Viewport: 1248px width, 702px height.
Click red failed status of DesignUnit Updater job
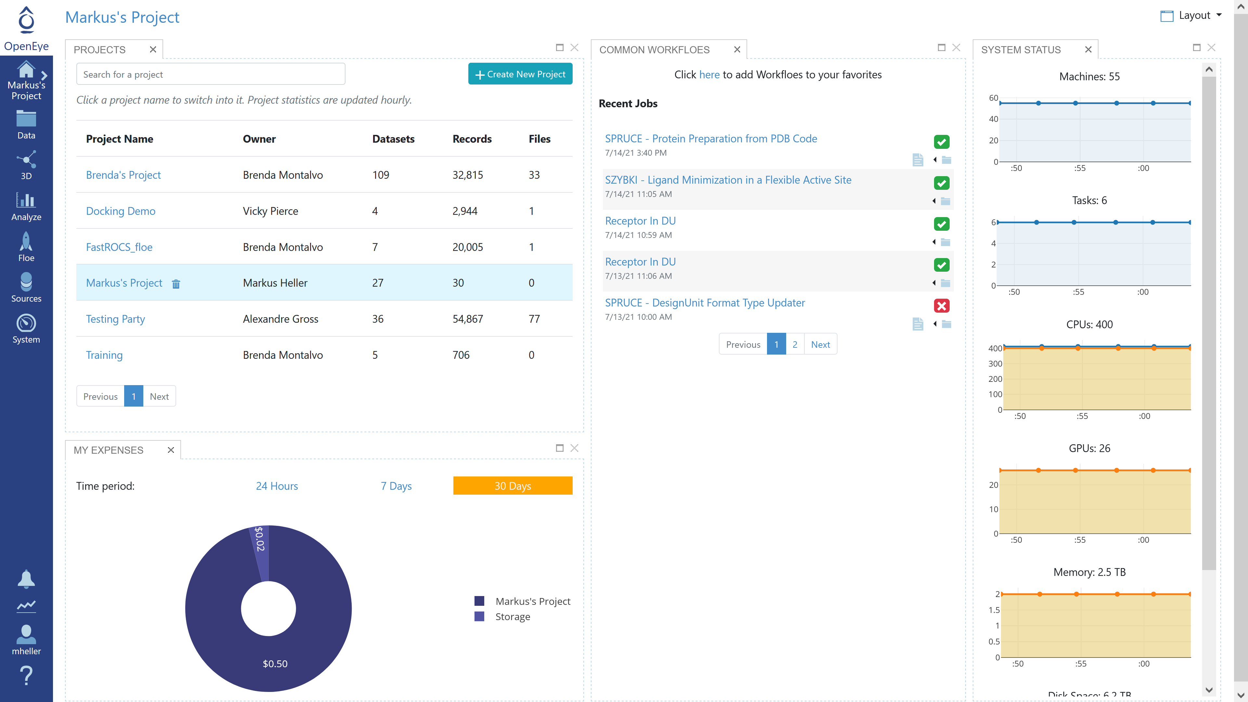click(x=941, y=306)
